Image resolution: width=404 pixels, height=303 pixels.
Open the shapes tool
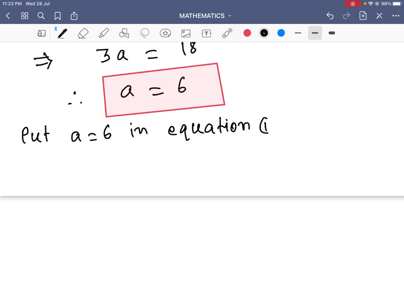pyautogui.click(x=124, y=33)
